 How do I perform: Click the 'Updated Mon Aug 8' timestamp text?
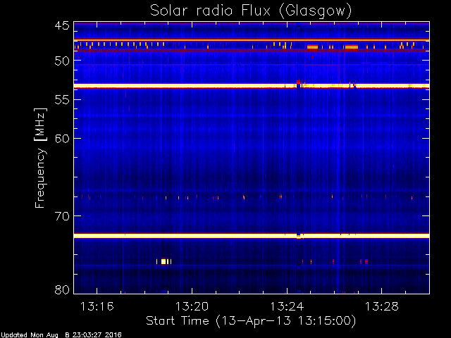click(x=61, y=335)
